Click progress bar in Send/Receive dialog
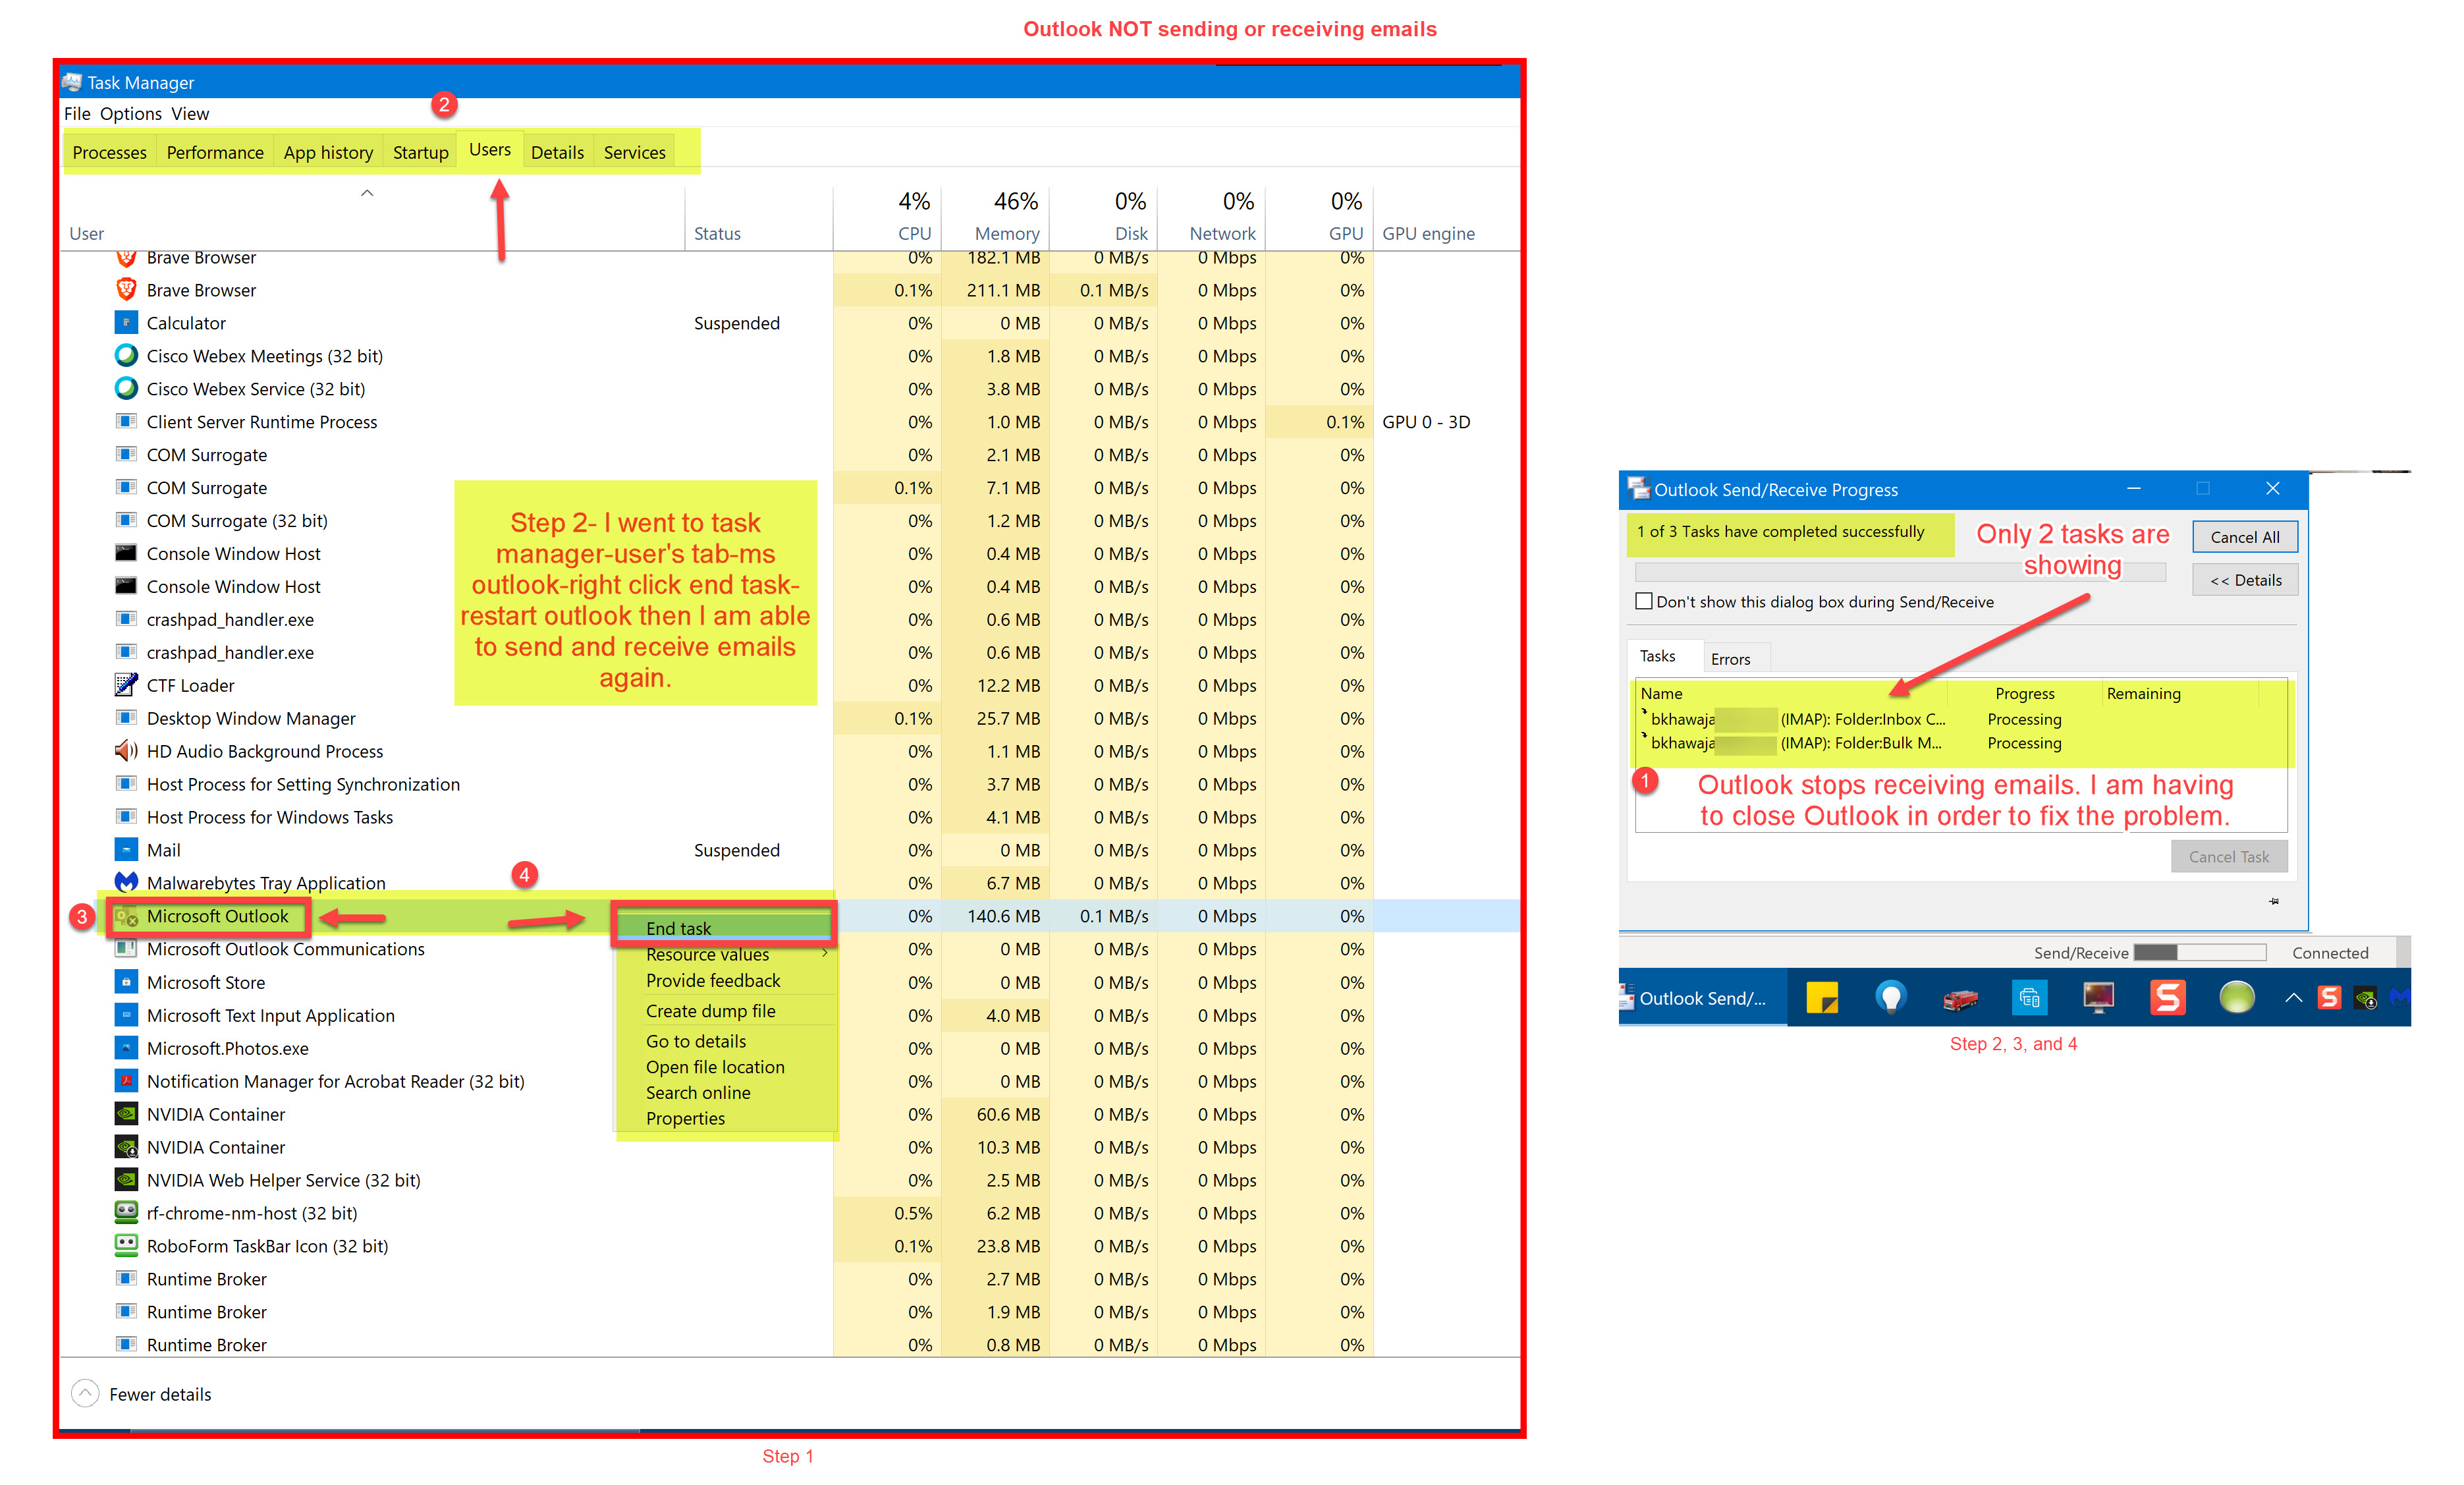 tap(1900, 572)
